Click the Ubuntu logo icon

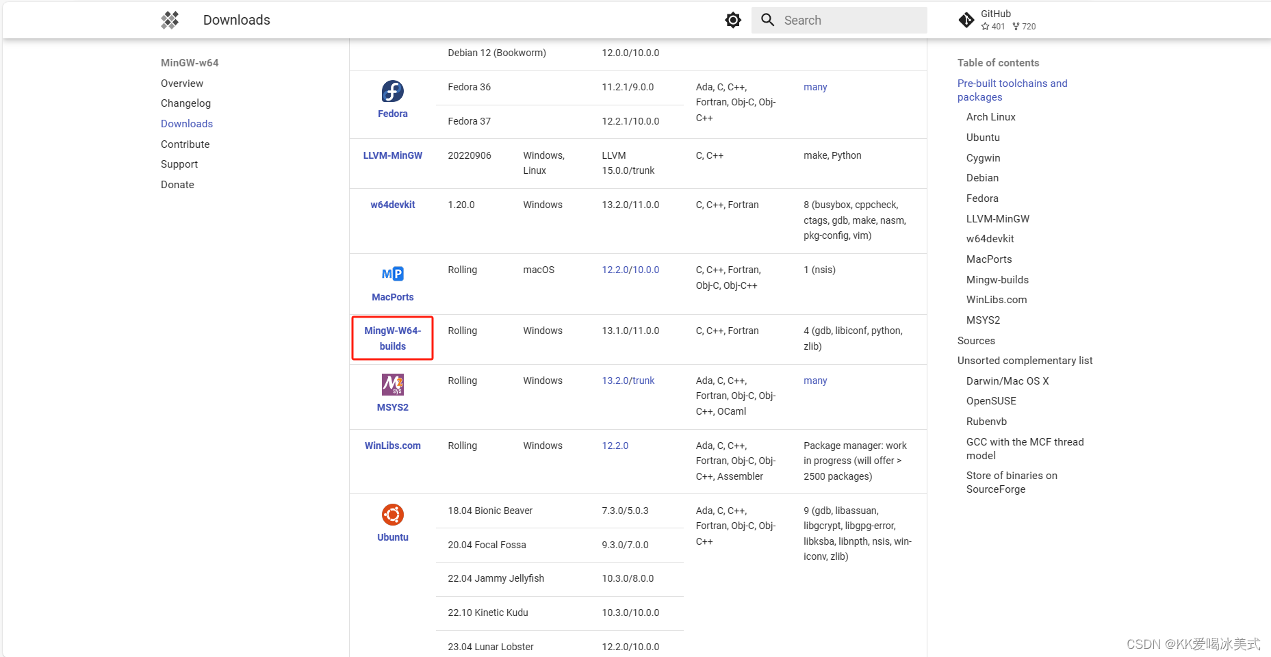click(x=393, y=515)
